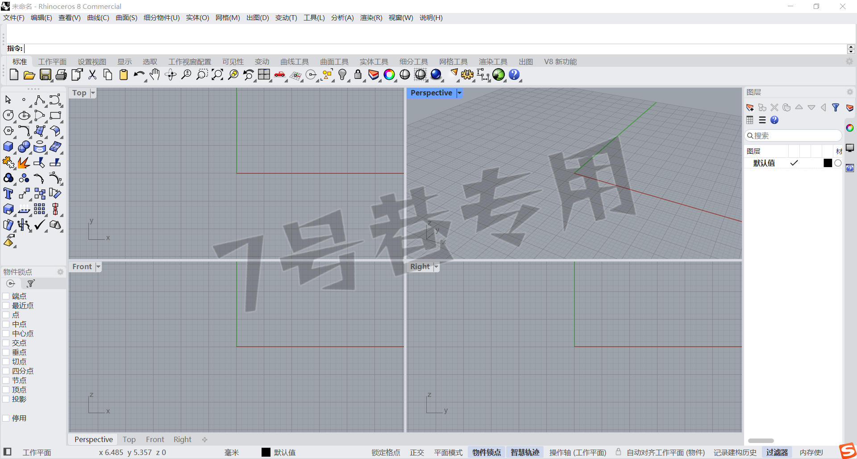This screenshot has width=857, height=459.
Task: Click the layer 搜索 search field
Action: pyautogui.click(x=793, y=135)
